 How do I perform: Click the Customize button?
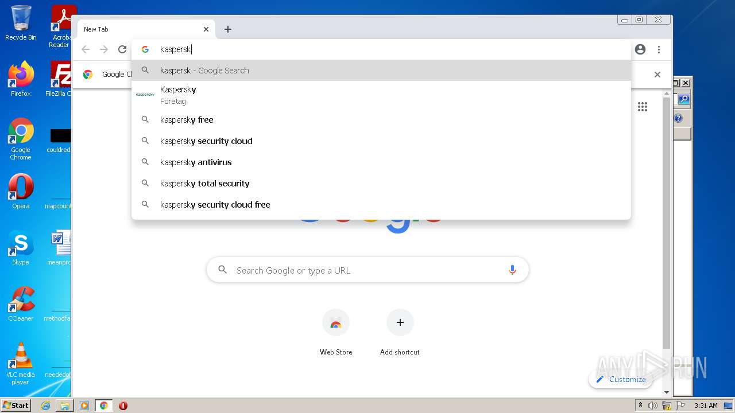621,379
